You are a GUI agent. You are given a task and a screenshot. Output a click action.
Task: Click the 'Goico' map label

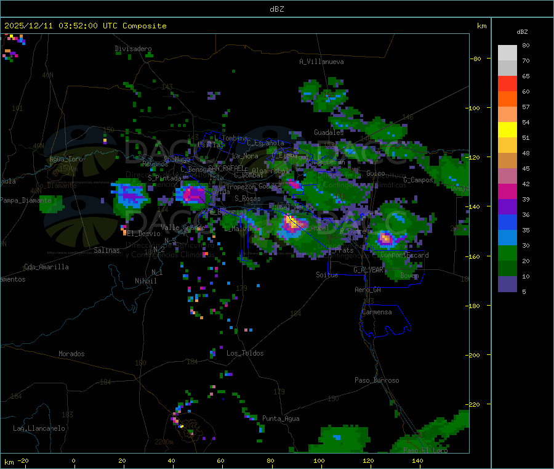pyautogui.click(x=375, y=173)
